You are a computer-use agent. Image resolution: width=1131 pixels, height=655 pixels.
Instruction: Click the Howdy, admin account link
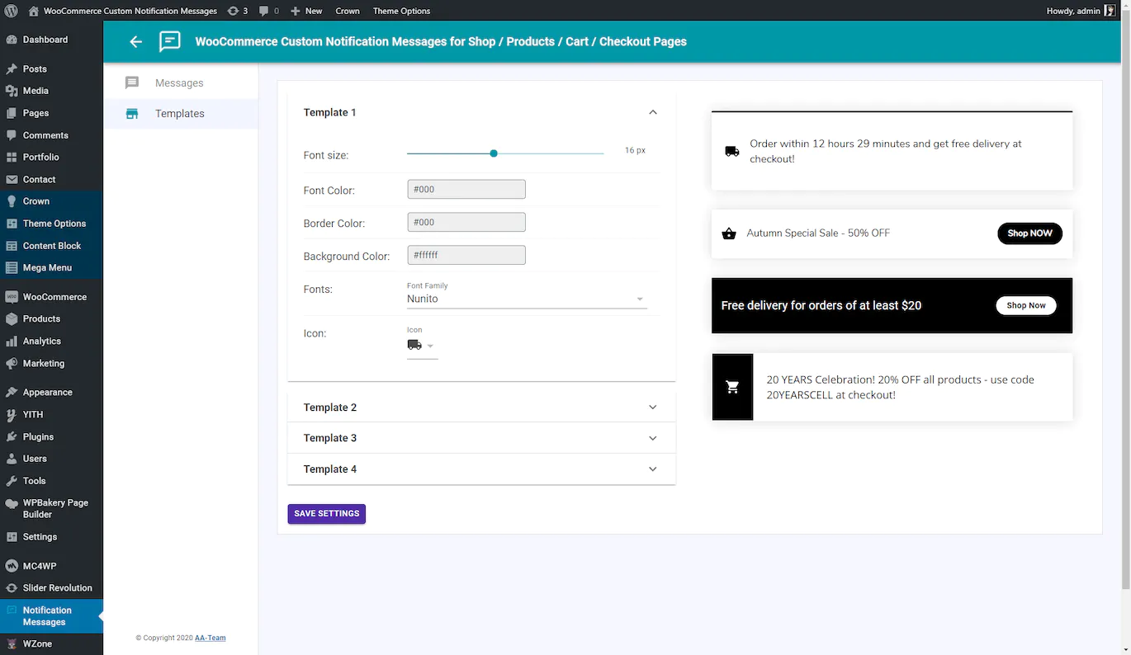point(1081,11)
